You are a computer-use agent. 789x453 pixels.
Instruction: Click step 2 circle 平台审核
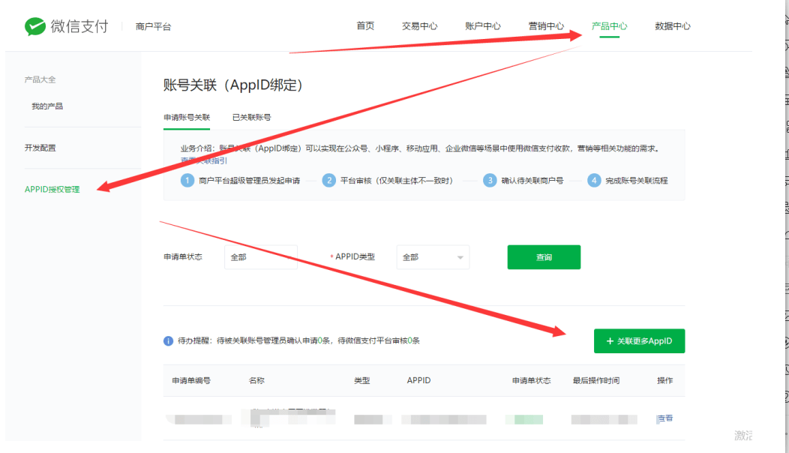(328, 180)
